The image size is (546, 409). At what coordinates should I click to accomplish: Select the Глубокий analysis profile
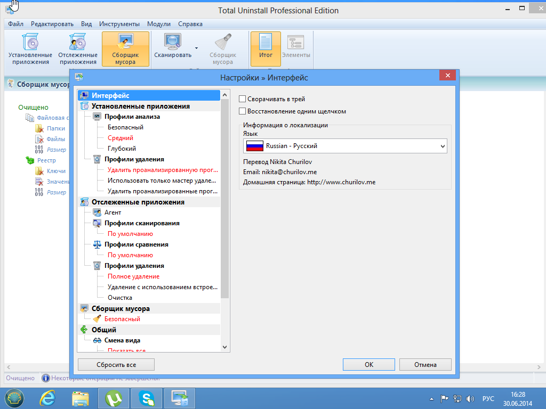click(x=122, y=149)
